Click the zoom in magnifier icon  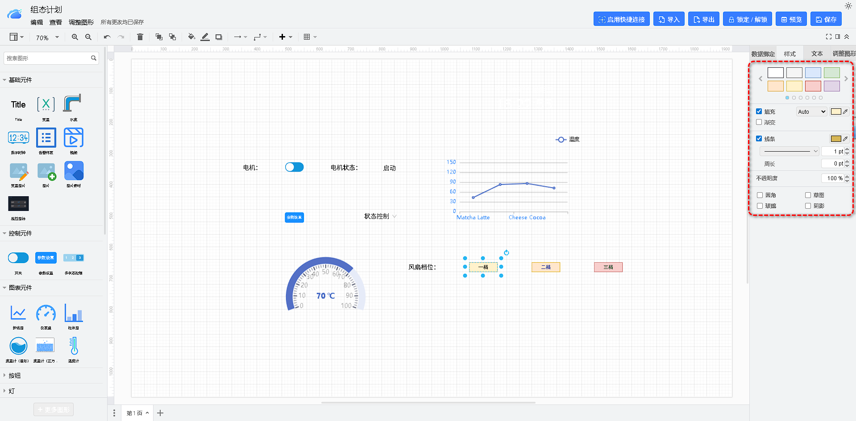pos(75,37)
